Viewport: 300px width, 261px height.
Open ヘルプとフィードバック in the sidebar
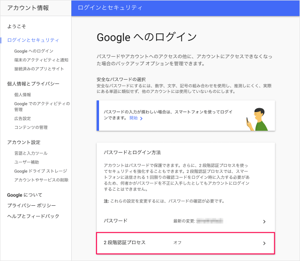pyautogui.click(x=33, y=216)
